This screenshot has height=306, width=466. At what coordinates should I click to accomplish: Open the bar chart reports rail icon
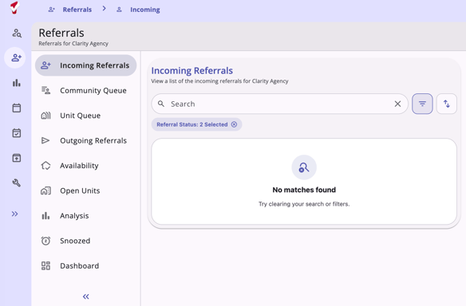point(17,83)
